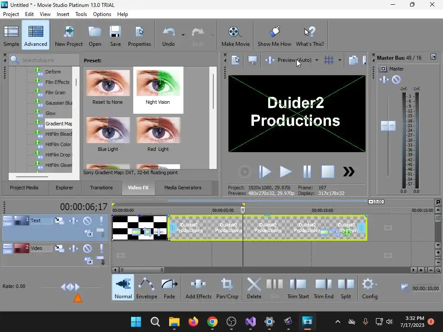Split the event at the cursor
Image resolution: width=443 pixels, height=332 pixels.
click(x=346, y=287)
